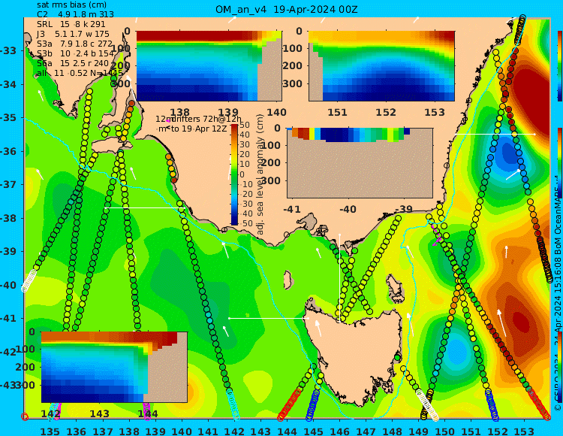This screenshot has width=563, height=436.
Task: Open the 151–153 longitude depth section inset
Action: (381, 66)
